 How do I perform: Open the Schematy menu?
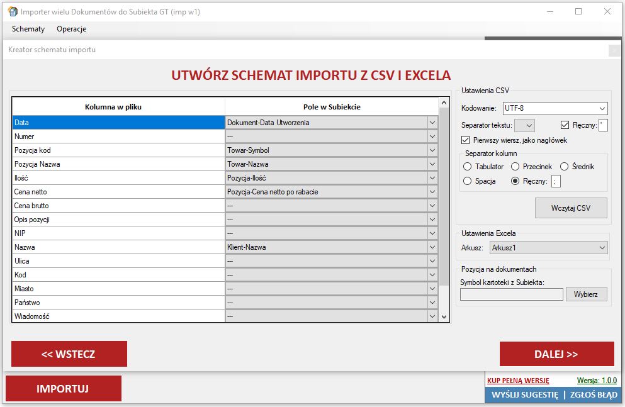[28, 29]
